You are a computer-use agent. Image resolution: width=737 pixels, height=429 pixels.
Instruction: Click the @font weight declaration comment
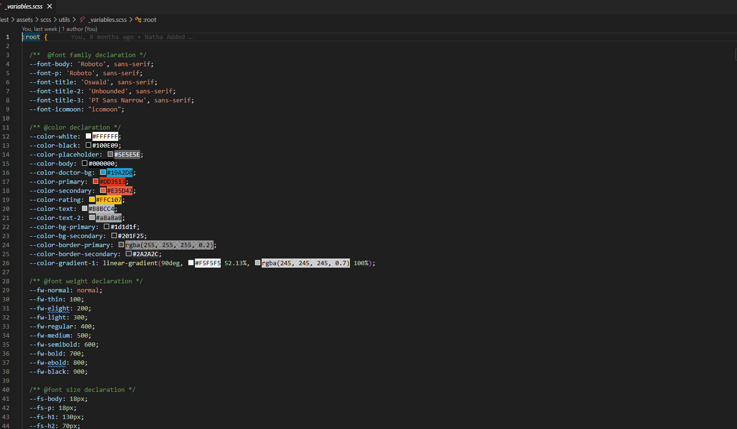click(x=86, y=281)
